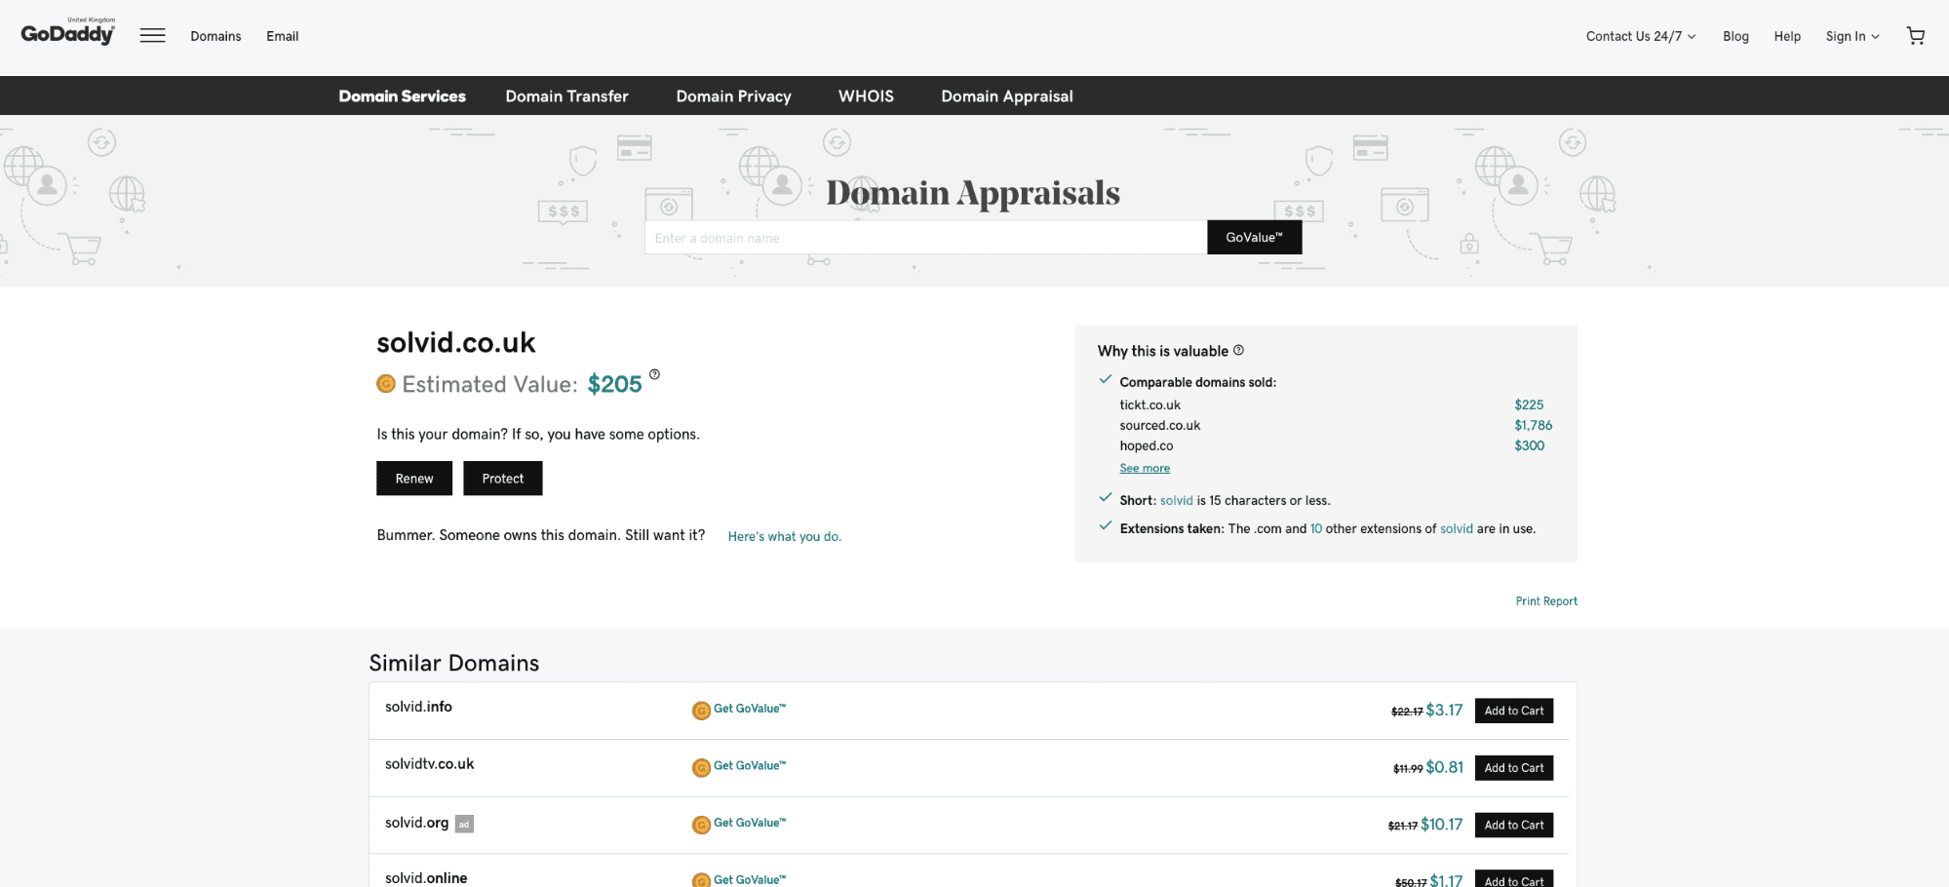Get GoValue for solvid.online
The width and height of the screenshot is (1949, 887).
pos(749,879)
